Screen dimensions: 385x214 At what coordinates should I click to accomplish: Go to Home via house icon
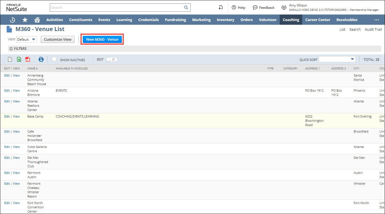37,20
